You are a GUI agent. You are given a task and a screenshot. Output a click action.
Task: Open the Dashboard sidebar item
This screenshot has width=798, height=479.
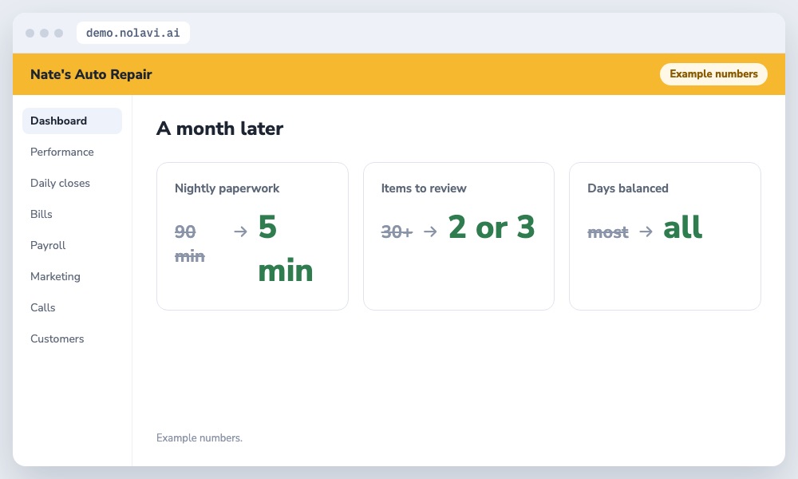pyautogui.click(x=72, y=121)
